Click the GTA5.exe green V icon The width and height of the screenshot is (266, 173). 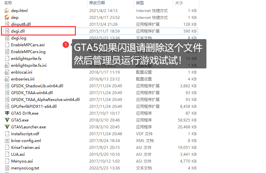[7, 120]
